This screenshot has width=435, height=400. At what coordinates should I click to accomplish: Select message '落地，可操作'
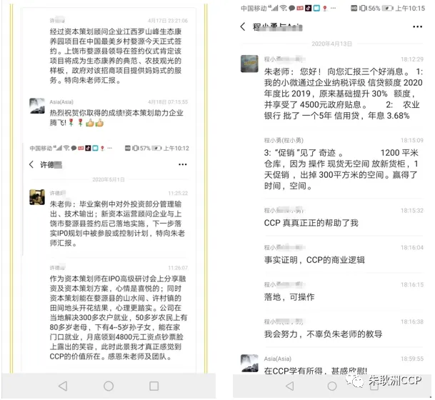click(289, 297)
